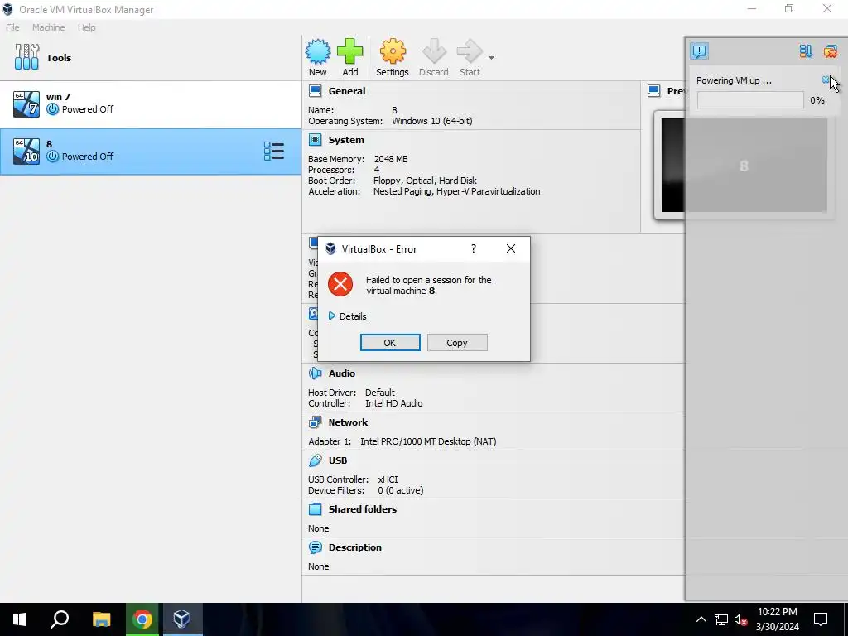Viewport: 848px width, 636px height.
Task: Select the virtual machine named 8
Action: 151,152
